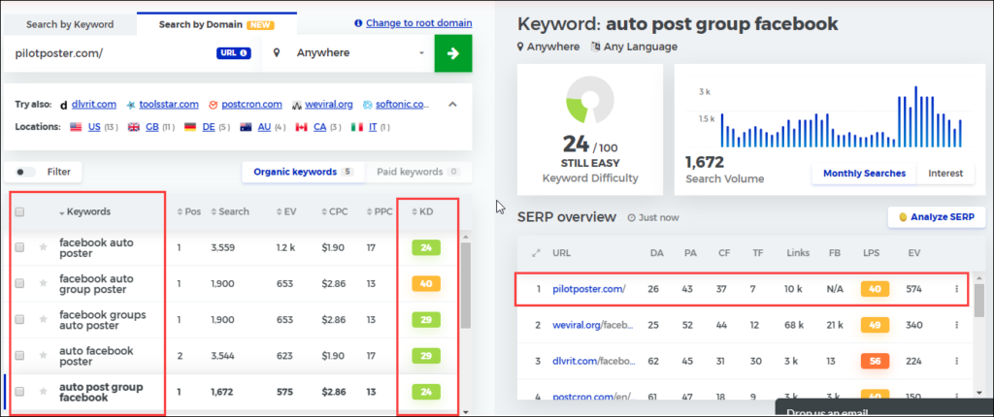Star the auto facebook poster keyword

click(43, 356)
